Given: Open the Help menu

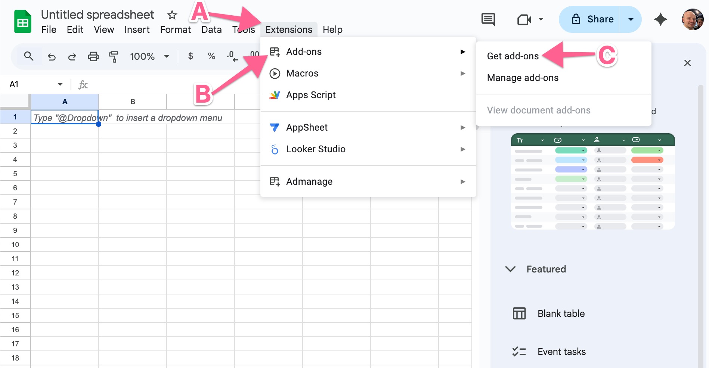Looking at the screenshot, I should tap(332, 29).
